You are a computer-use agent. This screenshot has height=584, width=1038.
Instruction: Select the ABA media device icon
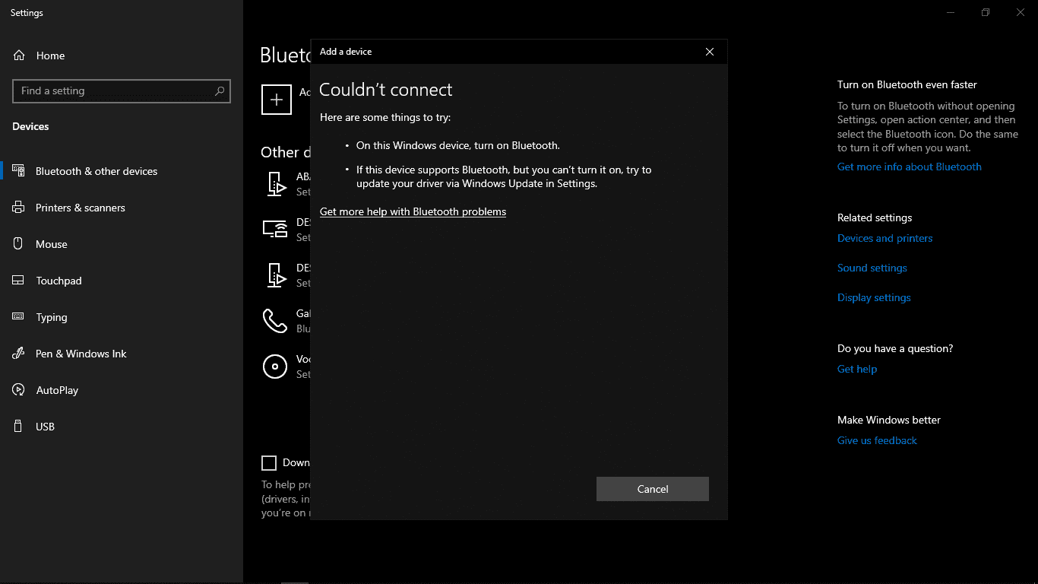277,184
